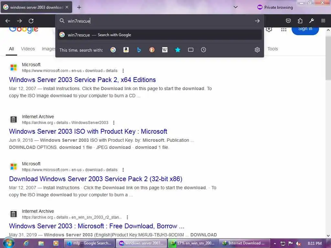
Task: Click the muted volume tray icon
Action: pyautogui.click(x=298, y=243)
